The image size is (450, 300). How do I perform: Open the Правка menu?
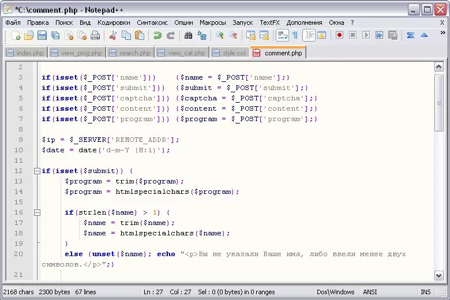[38, 22]
